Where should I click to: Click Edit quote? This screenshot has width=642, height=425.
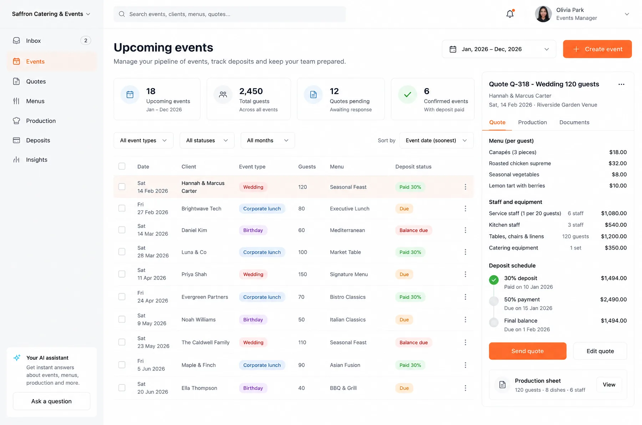(600, 351)
